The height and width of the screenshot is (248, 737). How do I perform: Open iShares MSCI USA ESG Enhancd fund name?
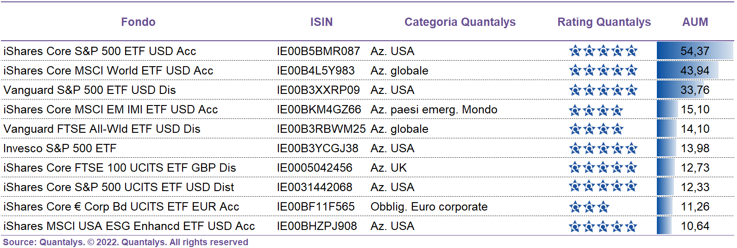pos(129,226)
